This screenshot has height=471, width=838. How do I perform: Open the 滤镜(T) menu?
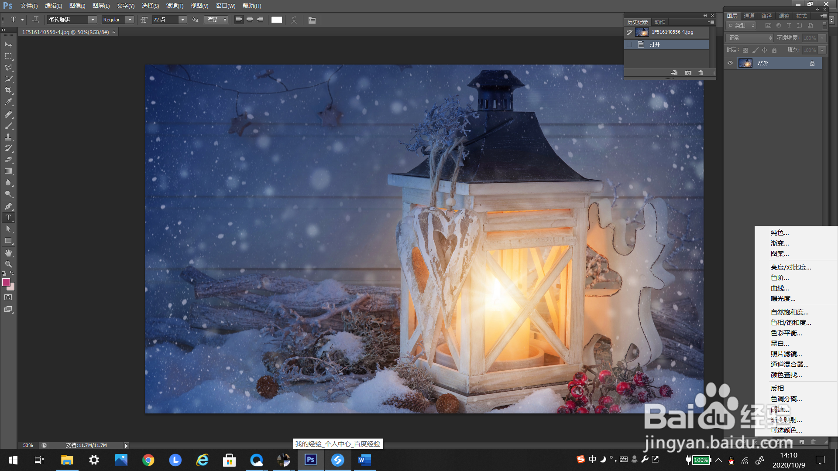point(175,6)
